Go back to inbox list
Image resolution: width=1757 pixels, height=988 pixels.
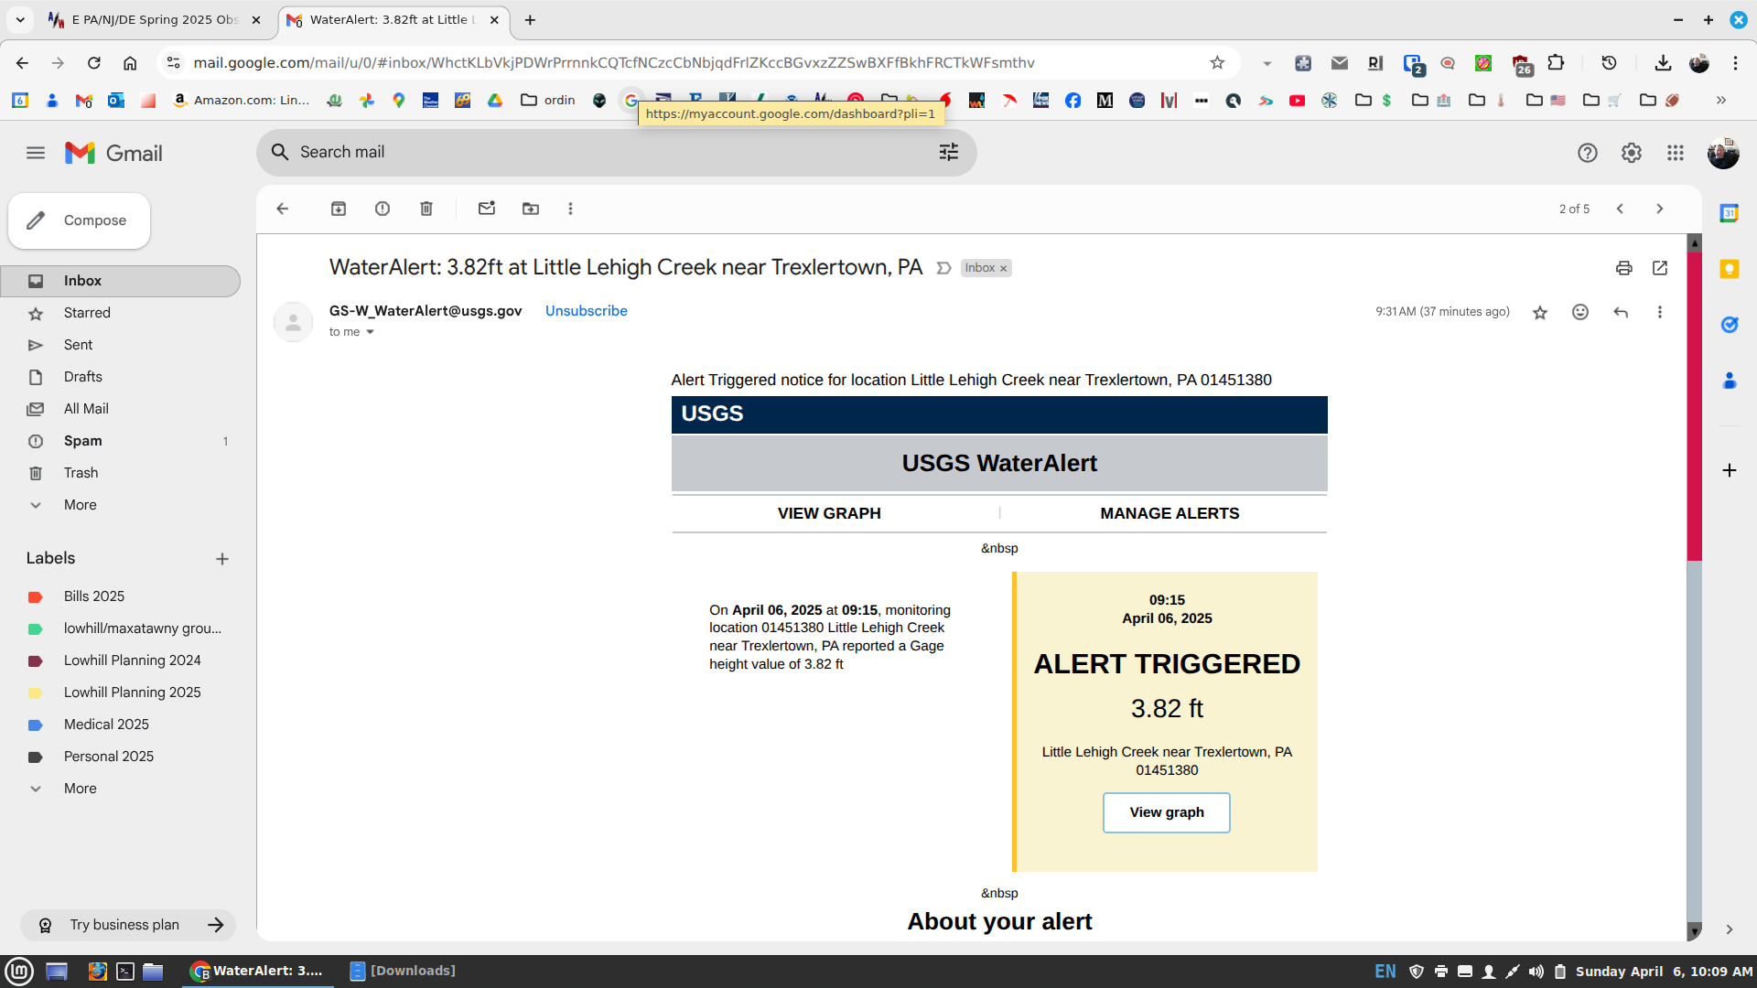click(283, 209)
